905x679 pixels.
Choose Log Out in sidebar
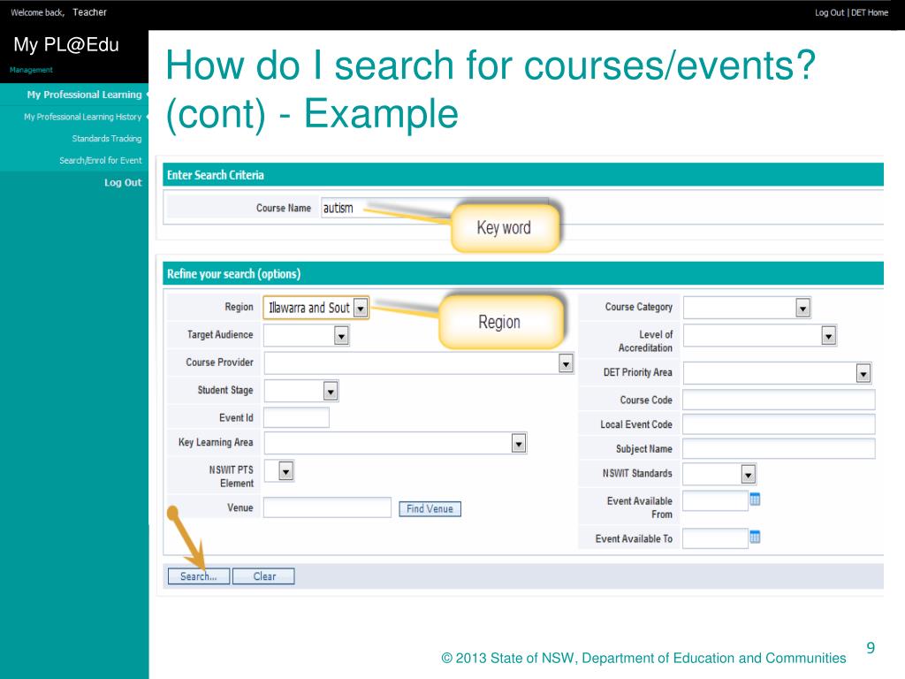click(x=123, y=182)
